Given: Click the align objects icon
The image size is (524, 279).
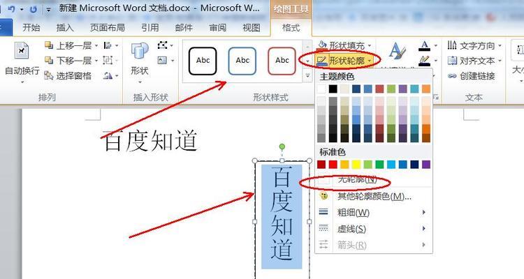Looking at the screenshot, I should pyautogui.click(x=108, y=45).
